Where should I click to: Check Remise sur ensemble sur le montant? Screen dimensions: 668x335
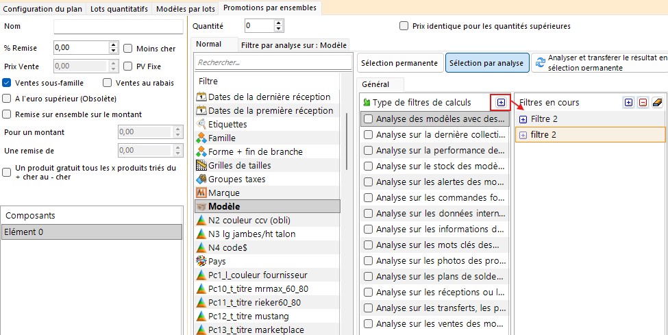click(6, 114)
